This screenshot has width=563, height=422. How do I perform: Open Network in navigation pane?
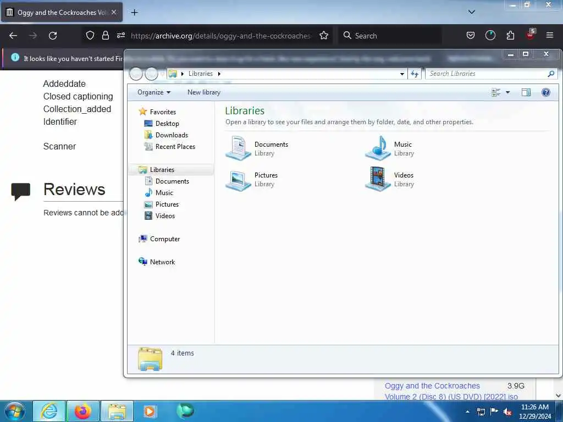[x=162, y=262]
